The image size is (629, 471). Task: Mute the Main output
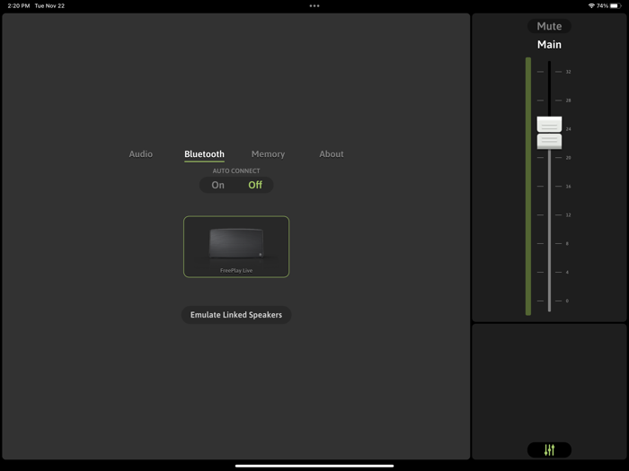[549, 26]
